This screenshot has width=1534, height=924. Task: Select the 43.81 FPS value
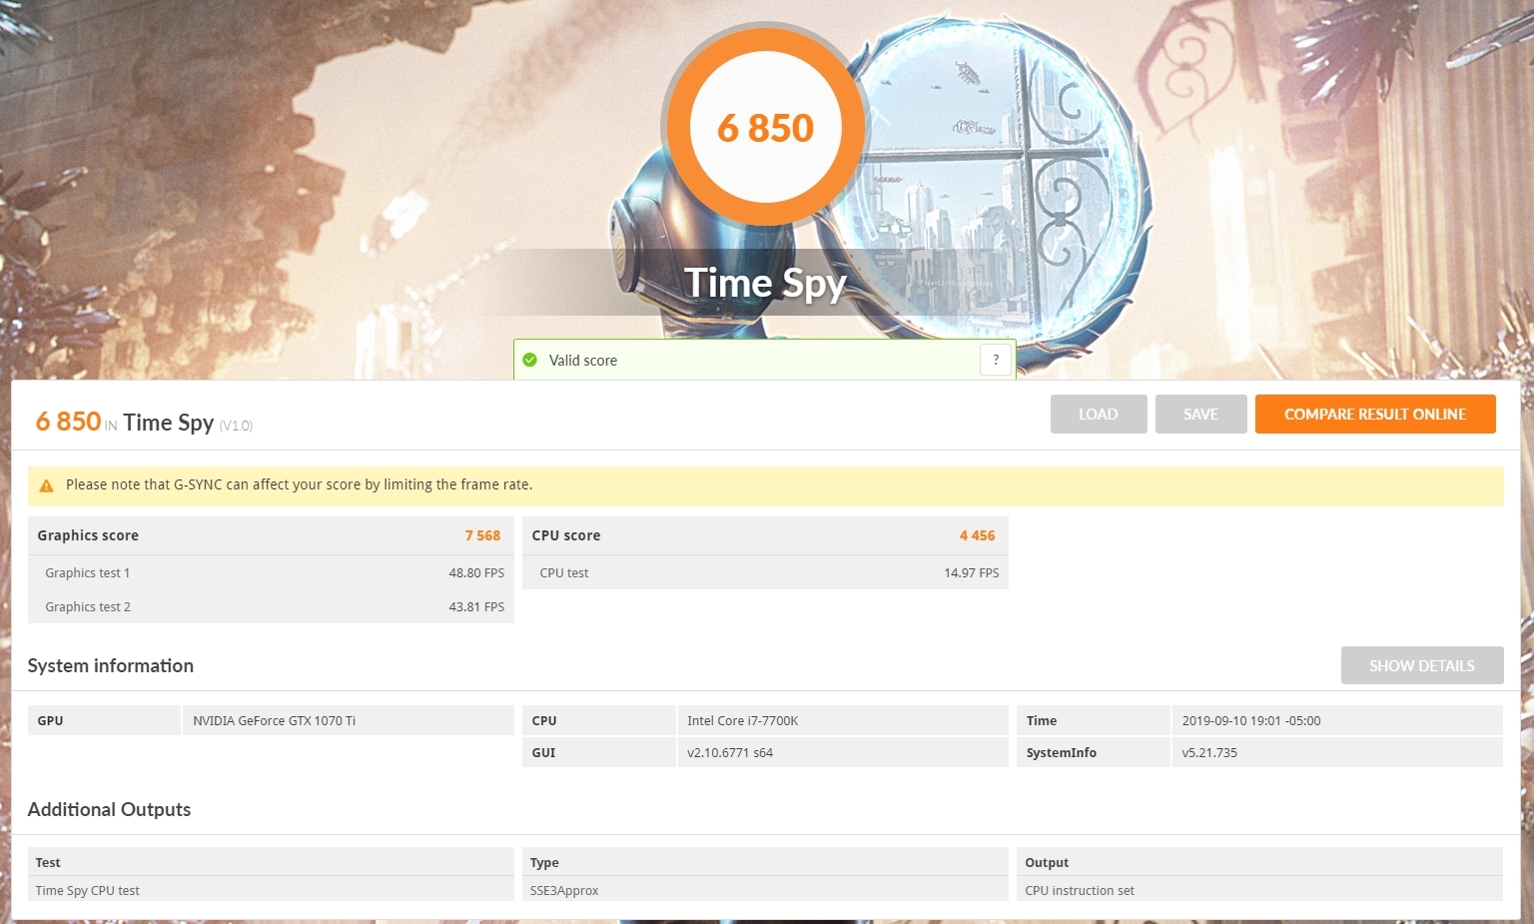pos(476,607)
